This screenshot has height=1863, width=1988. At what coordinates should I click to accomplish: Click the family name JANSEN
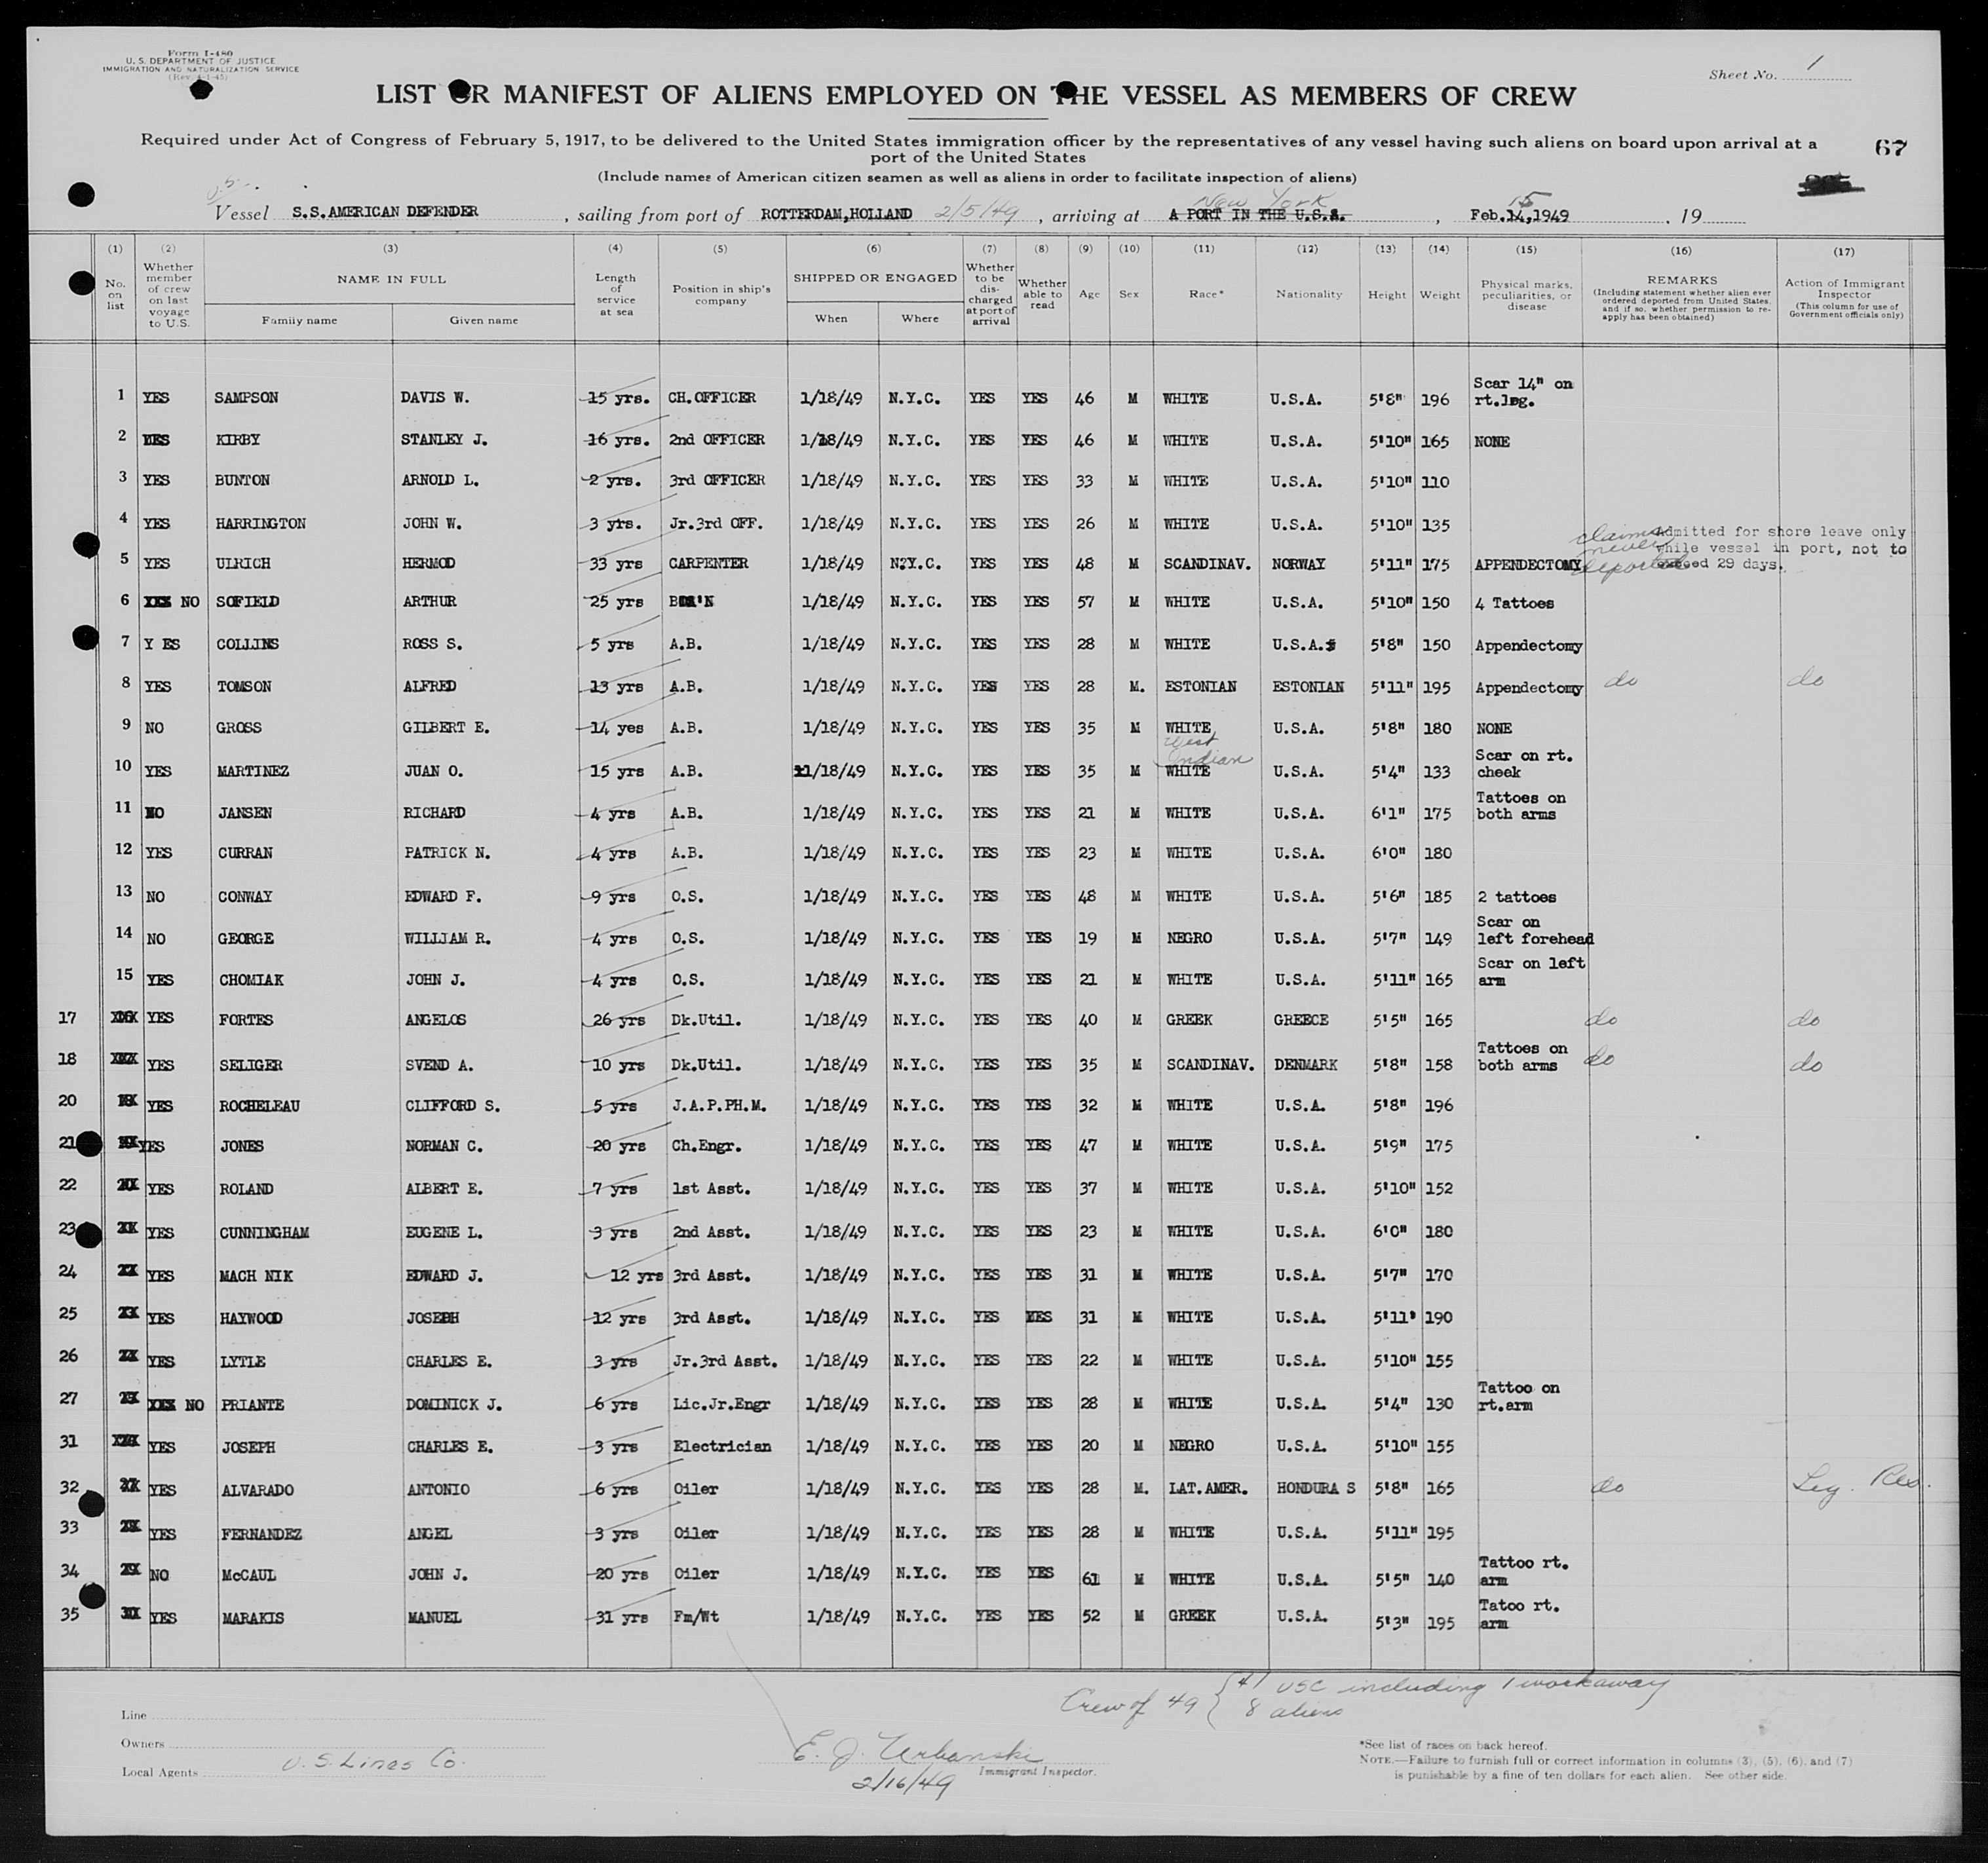pyautogui.click(x=245, y=814)
